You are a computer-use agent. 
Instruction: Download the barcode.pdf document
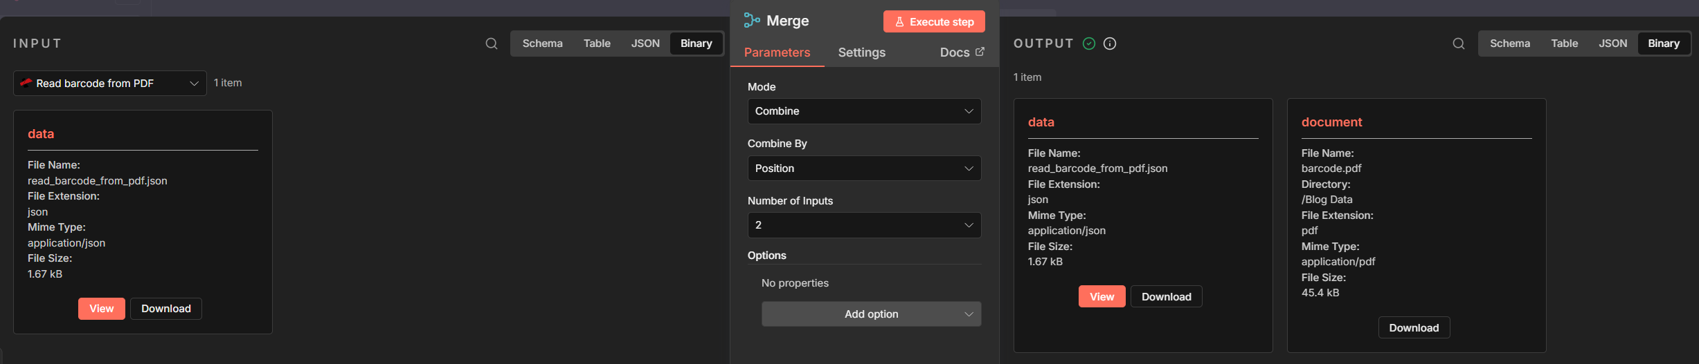pos(1414,328)
